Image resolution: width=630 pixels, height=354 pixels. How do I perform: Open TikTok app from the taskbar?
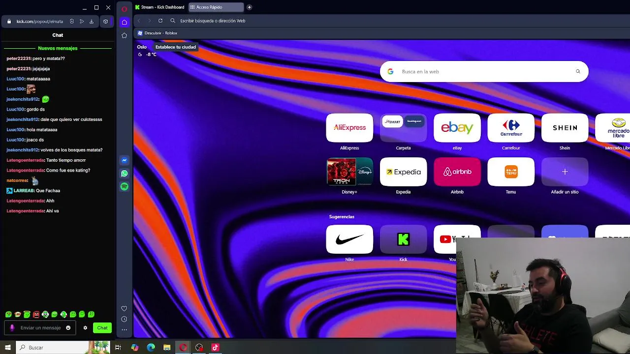(215, 348)
